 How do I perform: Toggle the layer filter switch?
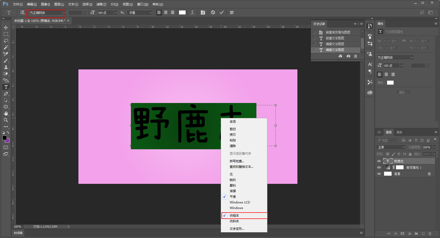tap(435, 139)
